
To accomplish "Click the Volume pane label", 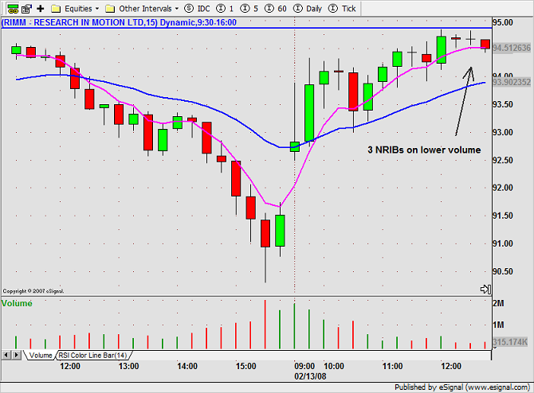I will tap(17, 303).
